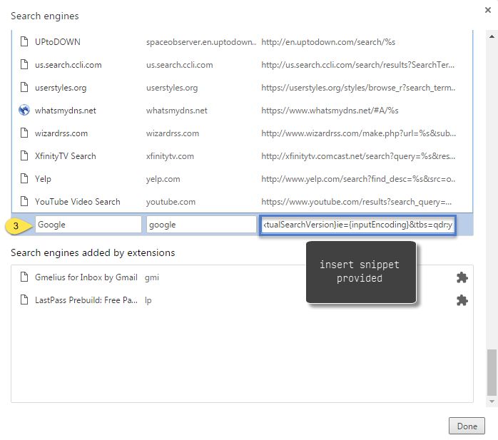Click the spaceobserver.en.uptodown keyword
Screen dimensions: 498x440
tap(200, 42)
